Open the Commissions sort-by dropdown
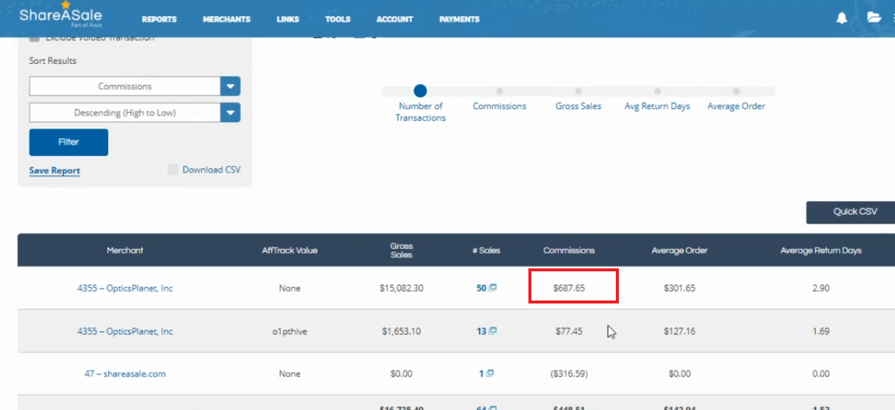 pos(134,86)
